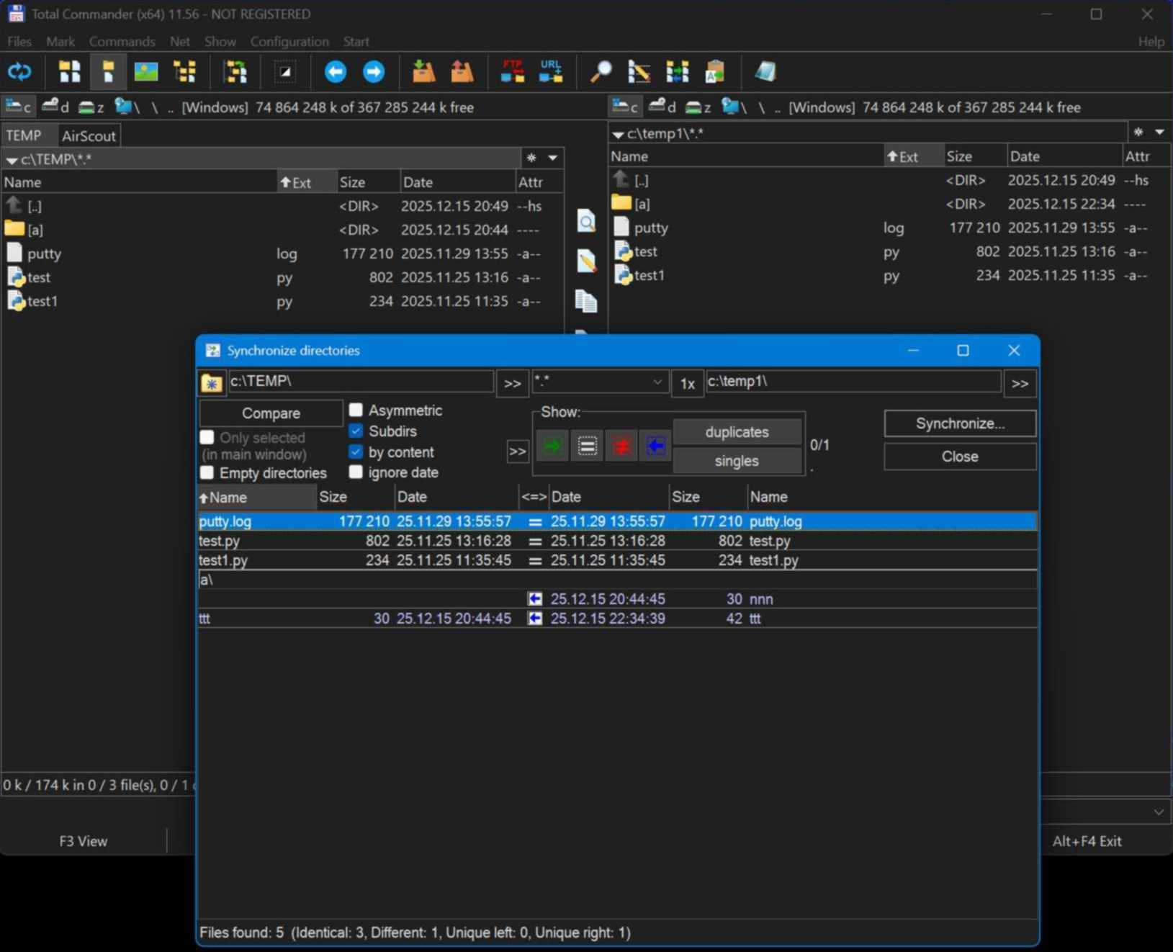Open the file mask *.* dropdown
The image size is (1173, 952).
pyautogui.click(x=657, y=382)
